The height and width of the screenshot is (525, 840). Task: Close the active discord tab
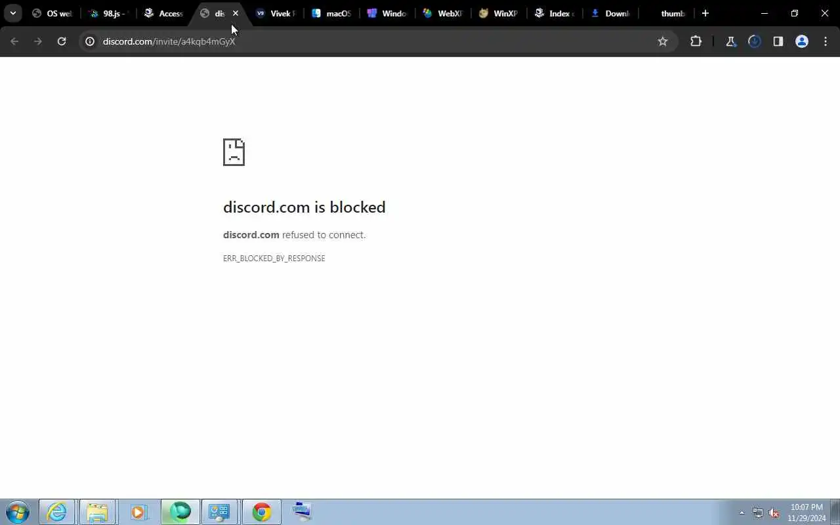[x=236, y=13]
